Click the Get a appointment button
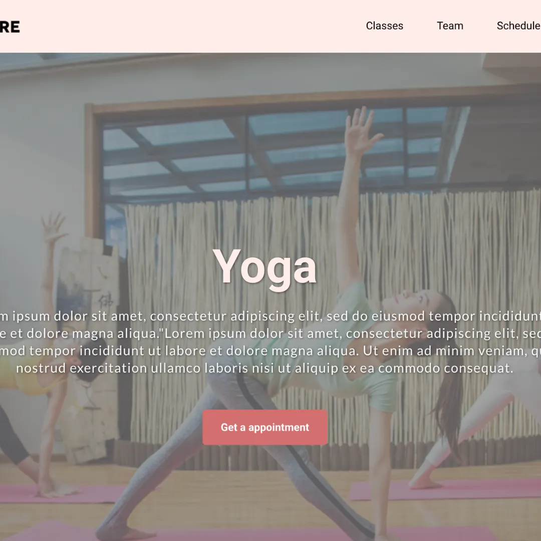The width and height of the screenshot is (541, 541). 264,427
